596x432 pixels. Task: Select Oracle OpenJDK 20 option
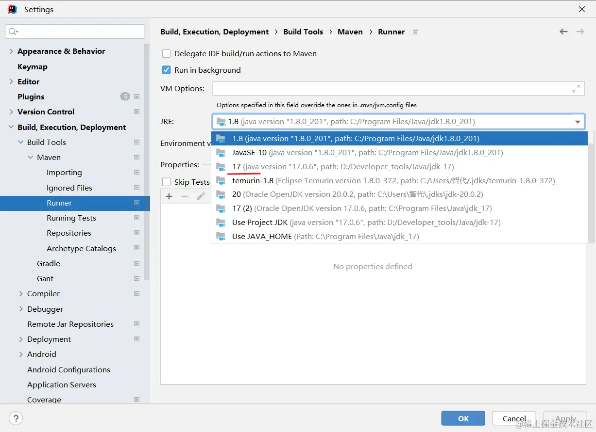[x=399, y=194]
